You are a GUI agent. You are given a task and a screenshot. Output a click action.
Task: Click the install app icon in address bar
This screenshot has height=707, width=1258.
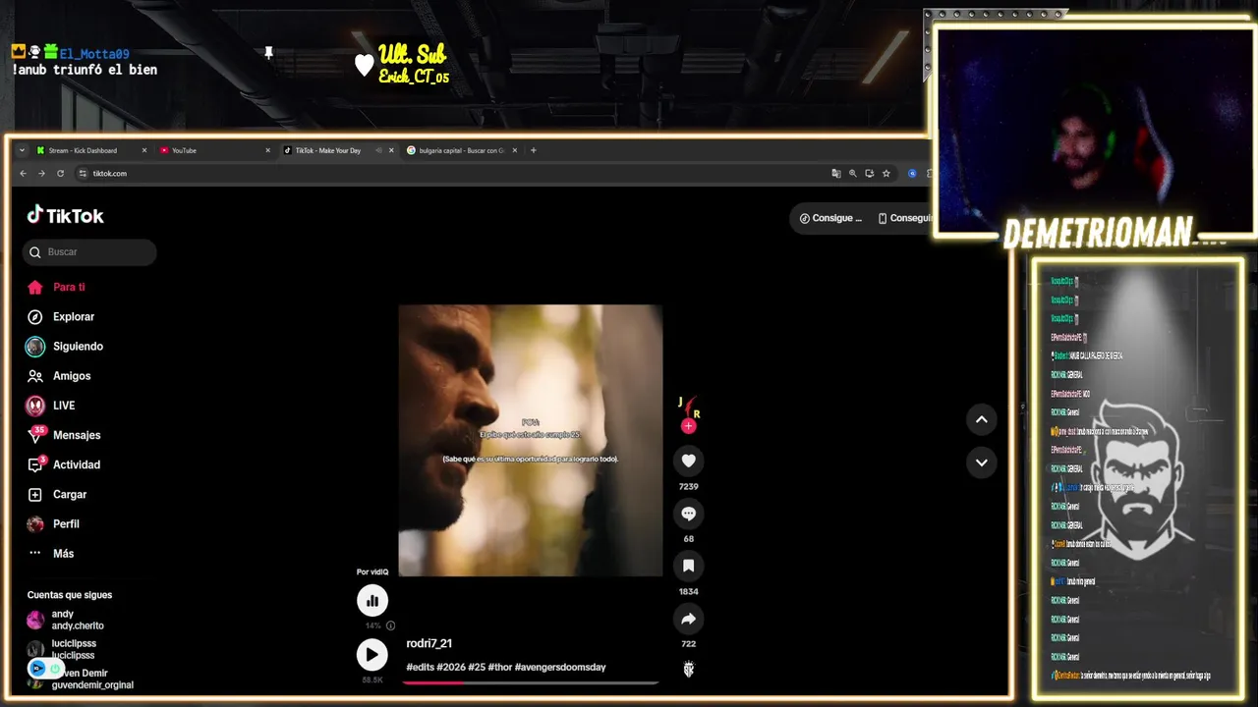coord(870,174)
